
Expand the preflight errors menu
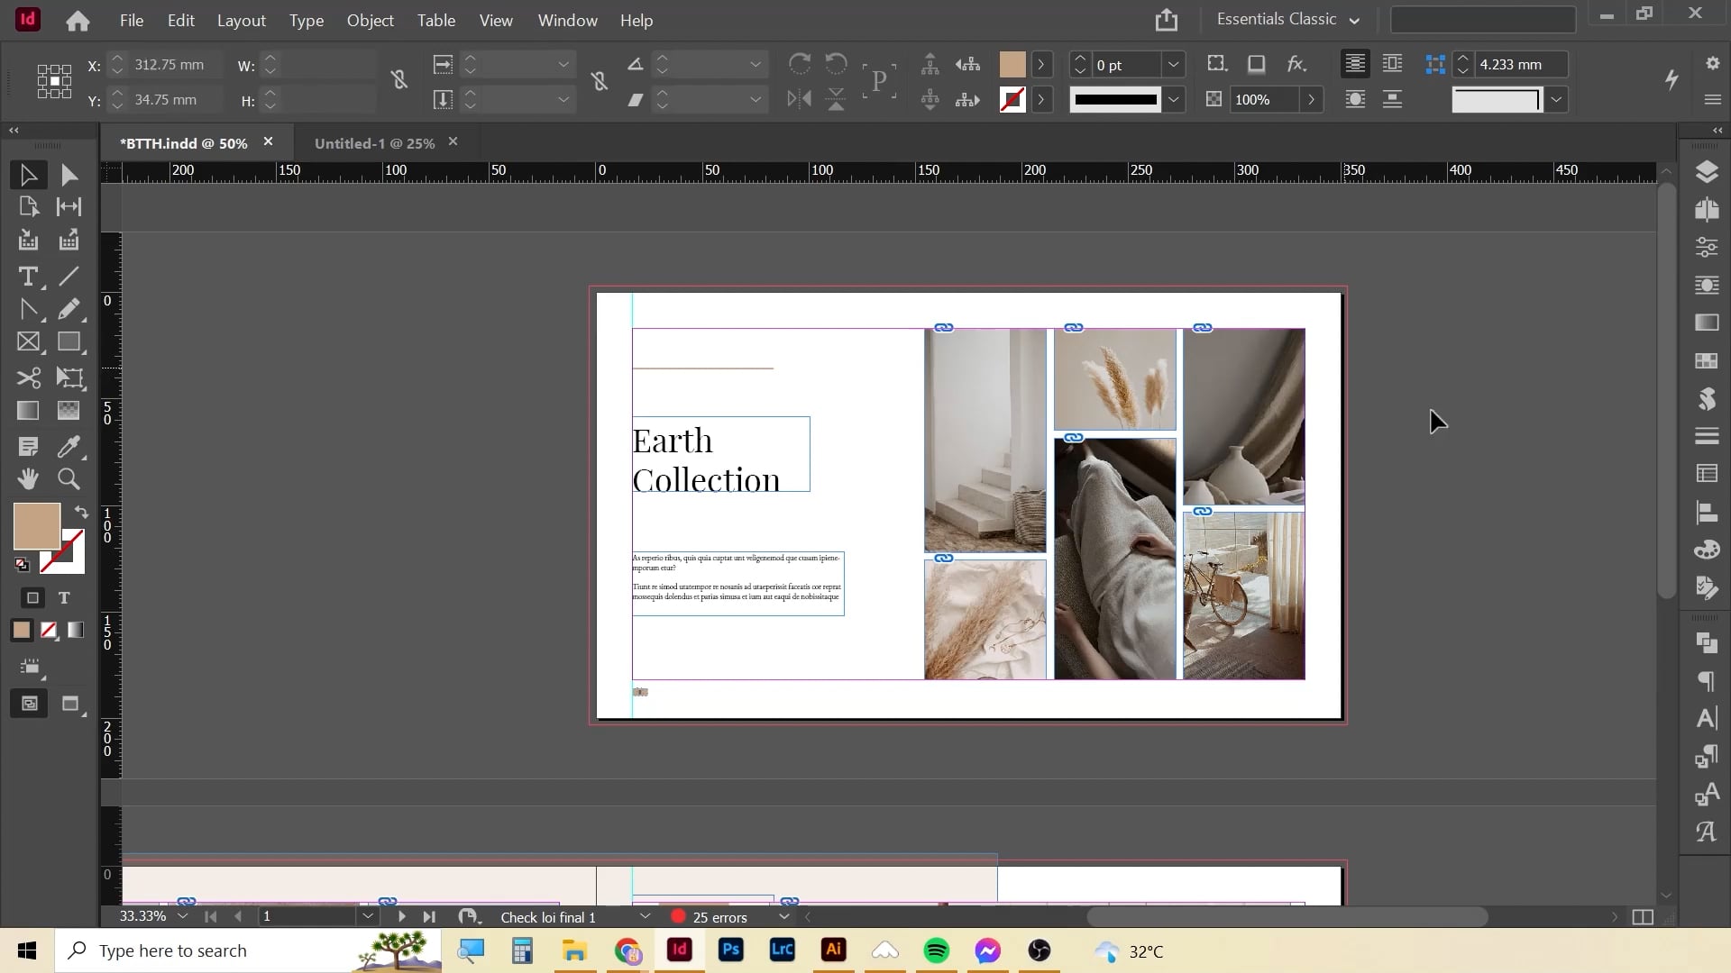coord(783,917)
